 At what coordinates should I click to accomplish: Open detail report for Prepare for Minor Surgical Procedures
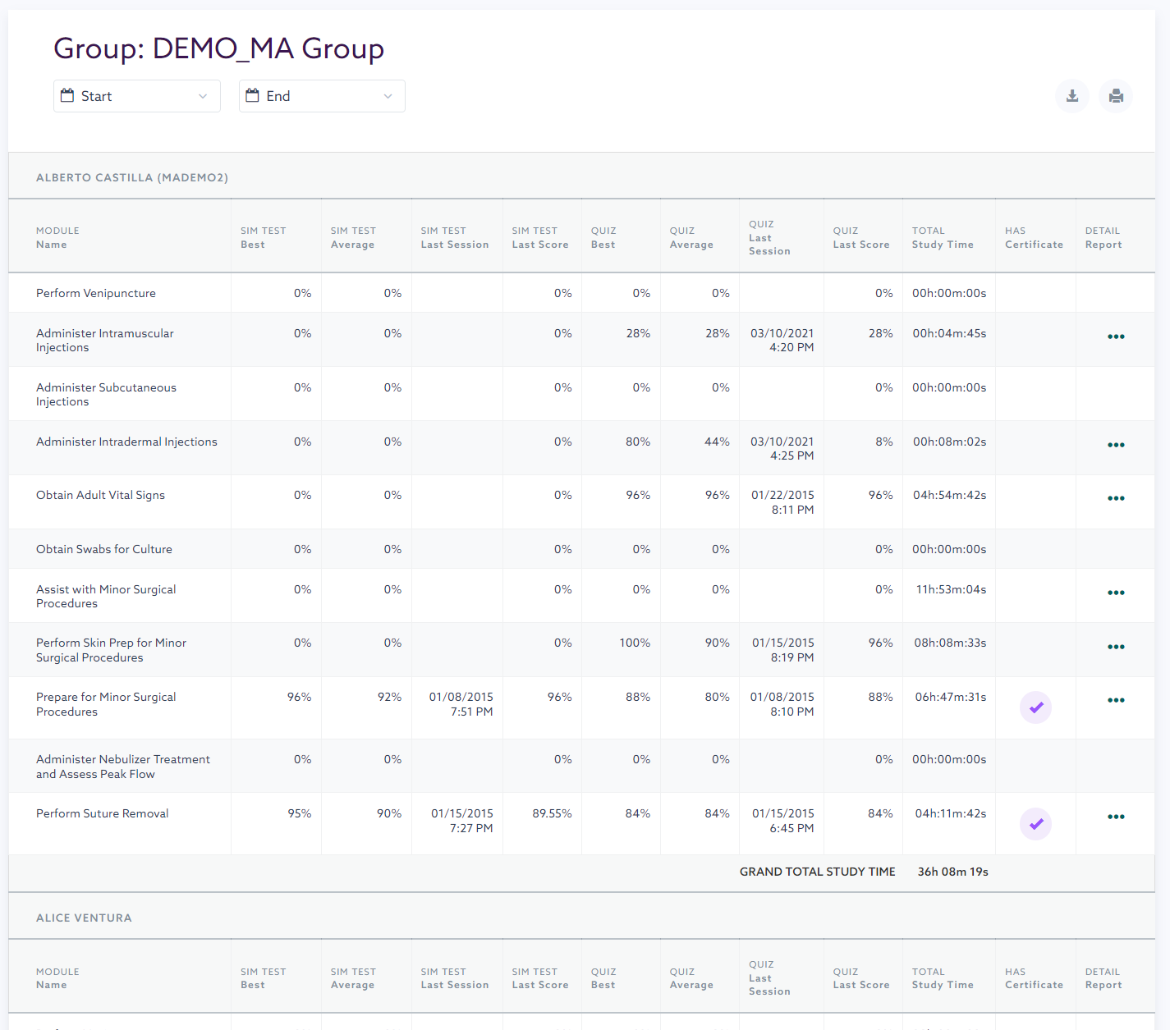tap(1116, 700)
